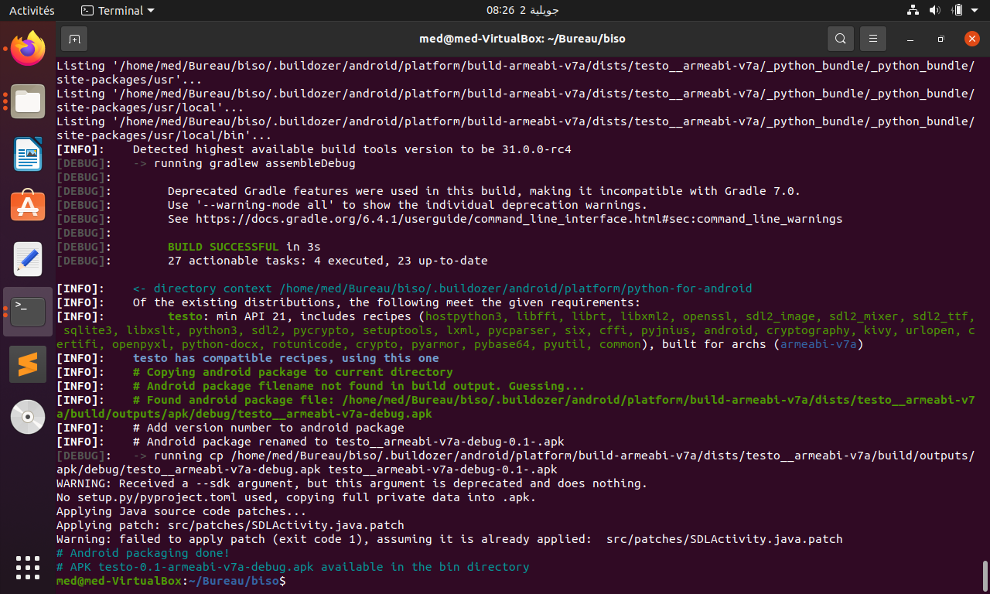
Task: Open Ubuntu Software from the dock
Action: [x=28, y=207]
